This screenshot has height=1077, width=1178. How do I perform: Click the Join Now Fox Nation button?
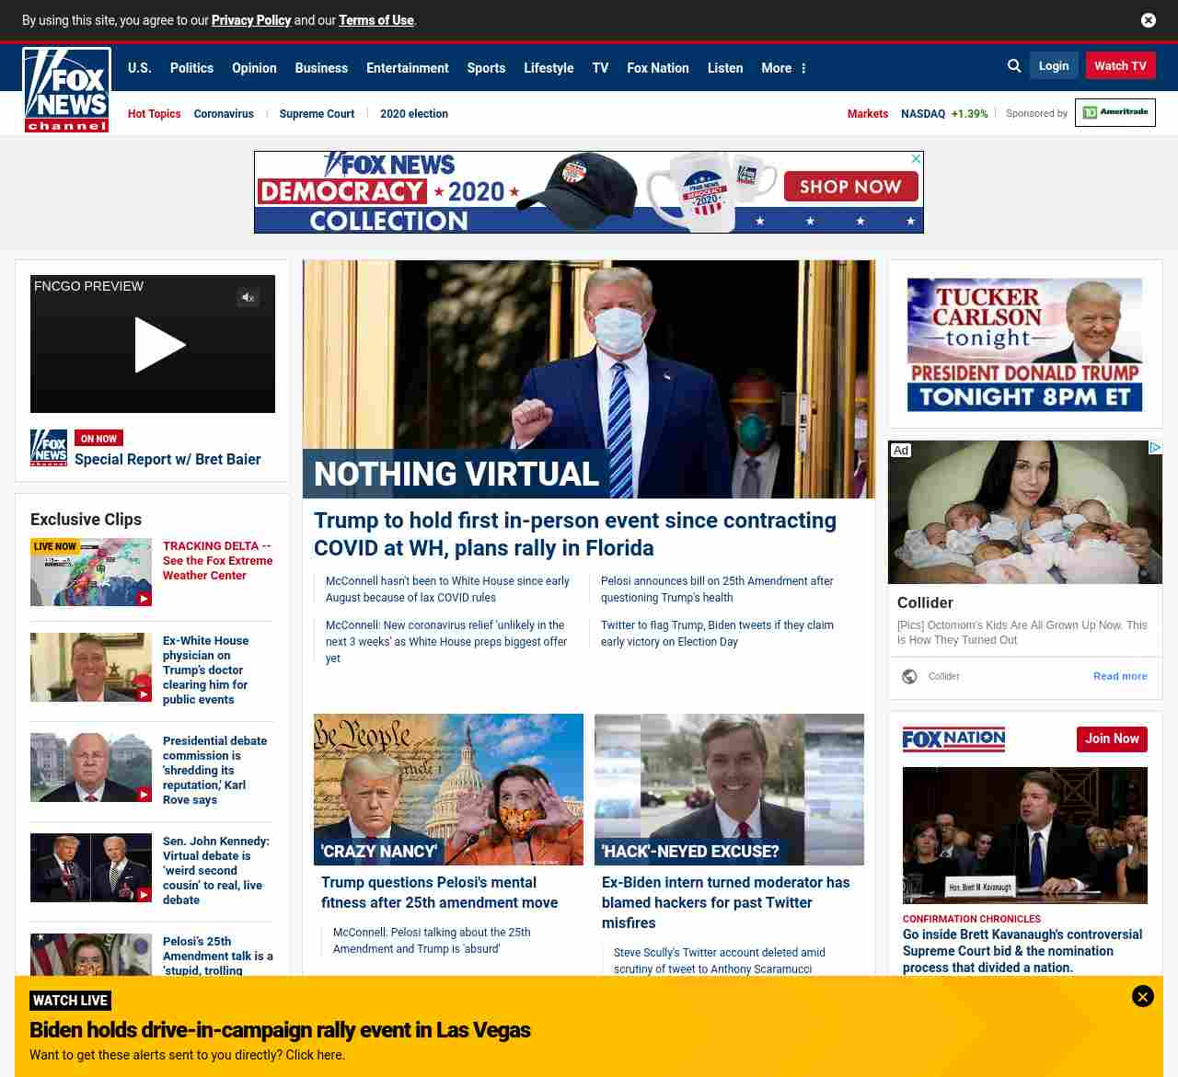click(1112, 739)
